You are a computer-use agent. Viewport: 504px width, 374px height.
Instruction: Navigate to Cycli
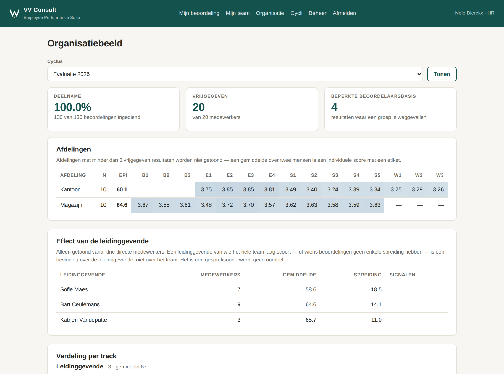tap(296, 13)
